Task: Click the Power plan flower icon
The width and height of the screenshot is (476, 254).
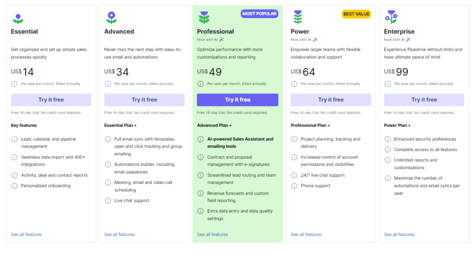Action: [x=298, y=17]
